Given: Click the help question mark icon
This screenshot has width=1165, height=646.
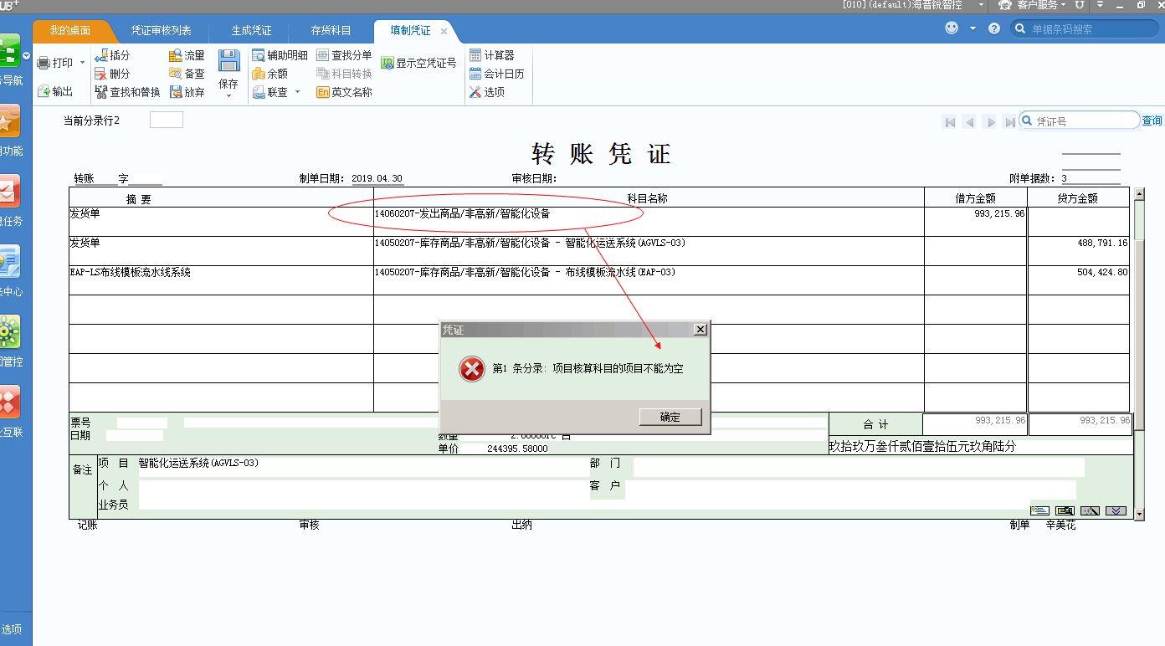Looking at the screenshot, I should pos(994,28).
